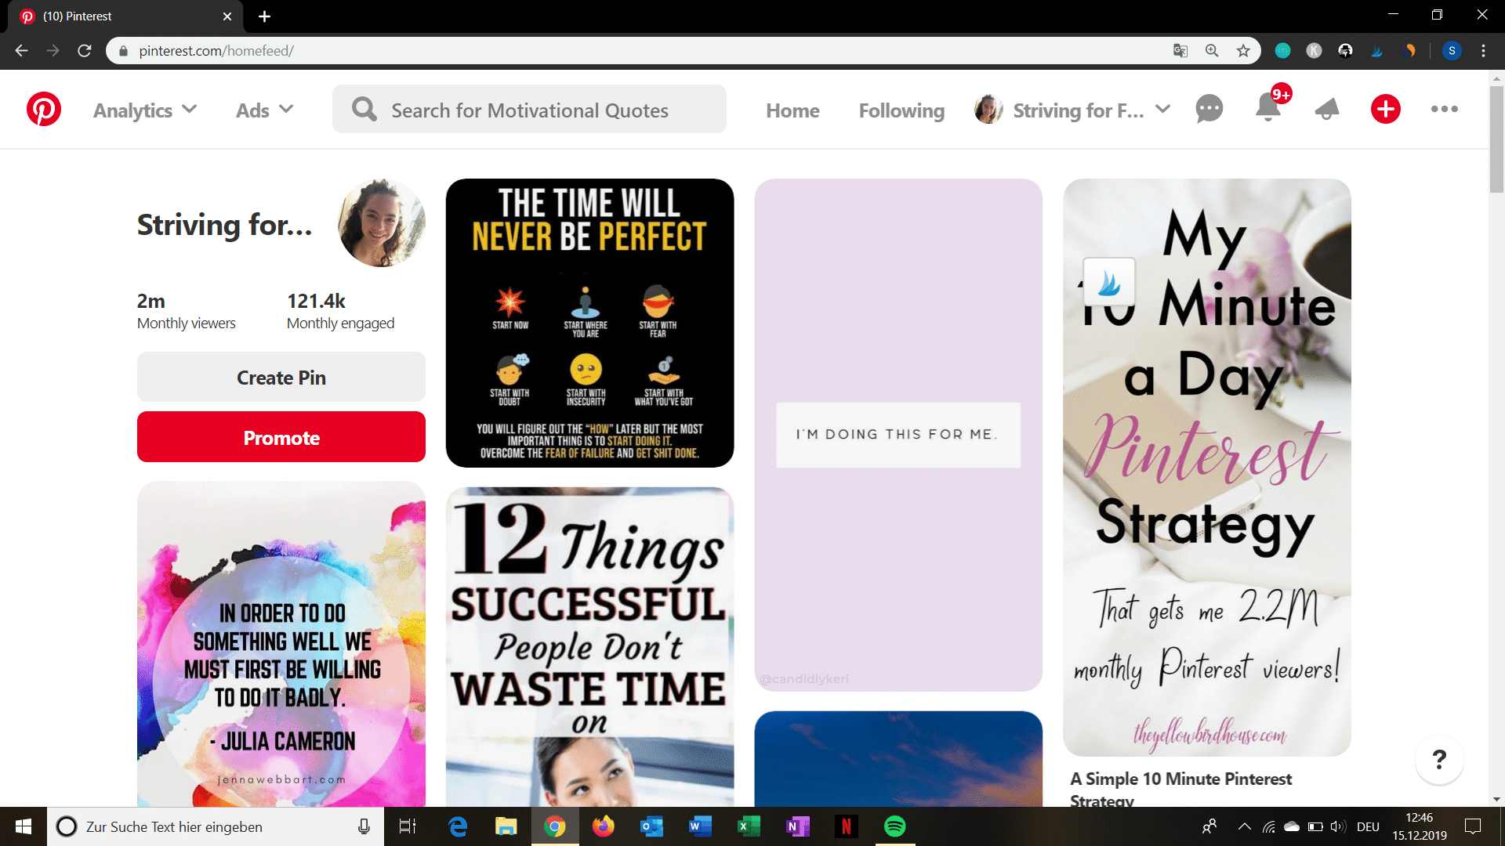
Task: Open the Ads dropdown menu
Action: coord(263,110)
